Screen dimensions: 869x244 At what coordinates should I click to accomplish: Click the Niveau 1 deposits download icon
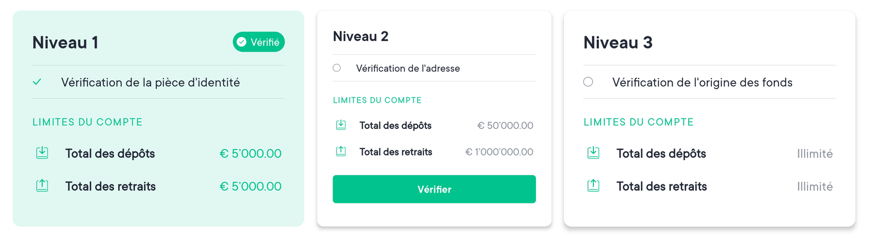[x=42, y=153]
